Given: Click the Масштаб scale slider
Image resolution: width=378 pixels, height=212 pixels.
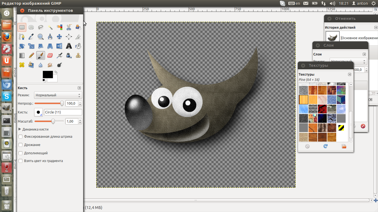Looking at the screenshot, I should (x=49, y=121).
